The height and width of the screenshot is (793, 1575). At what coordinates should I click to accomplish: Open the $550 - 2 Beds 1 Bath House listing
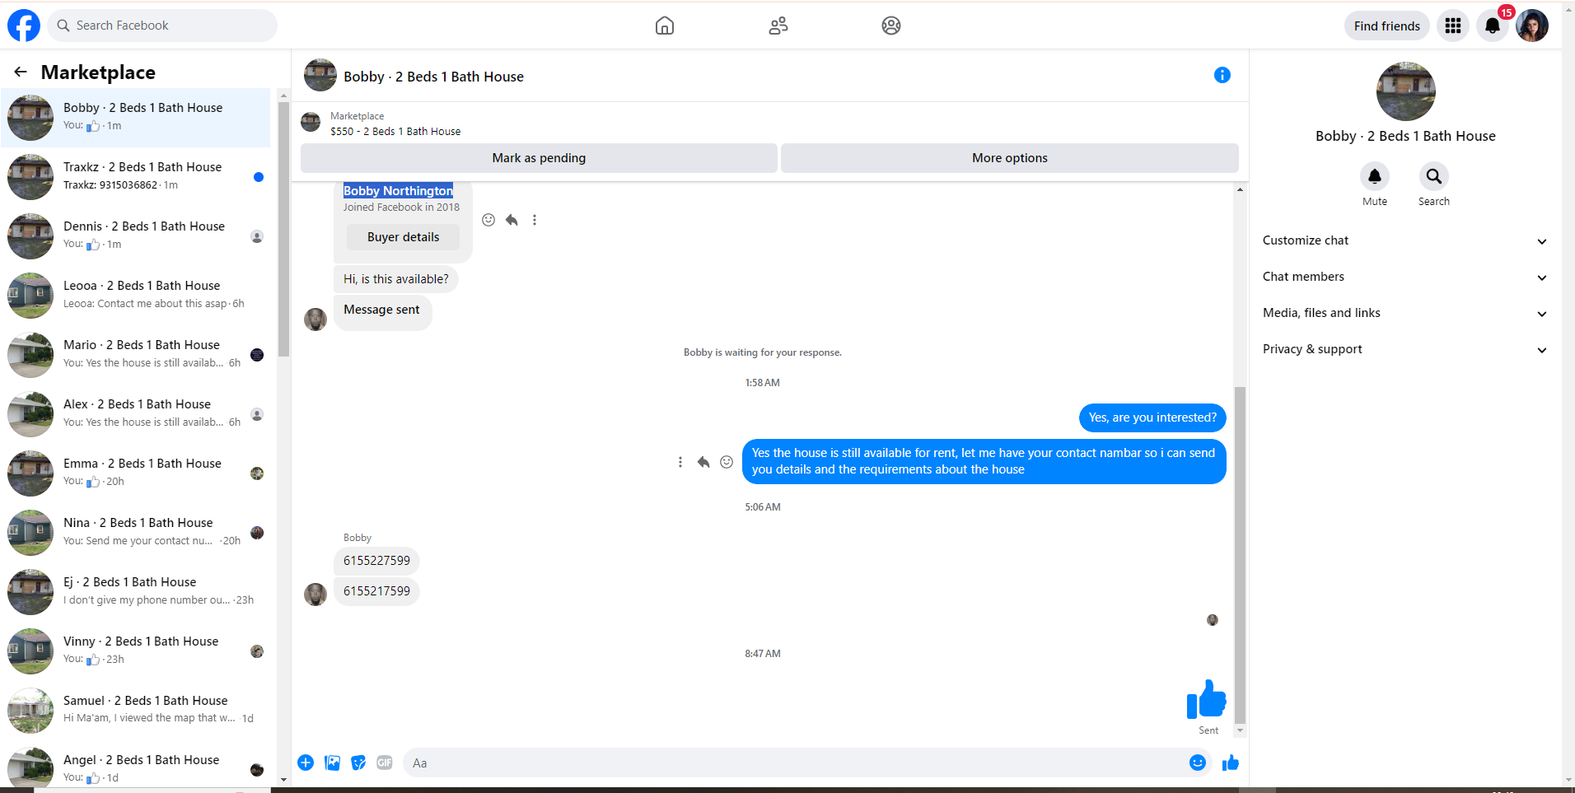(395, 131)
